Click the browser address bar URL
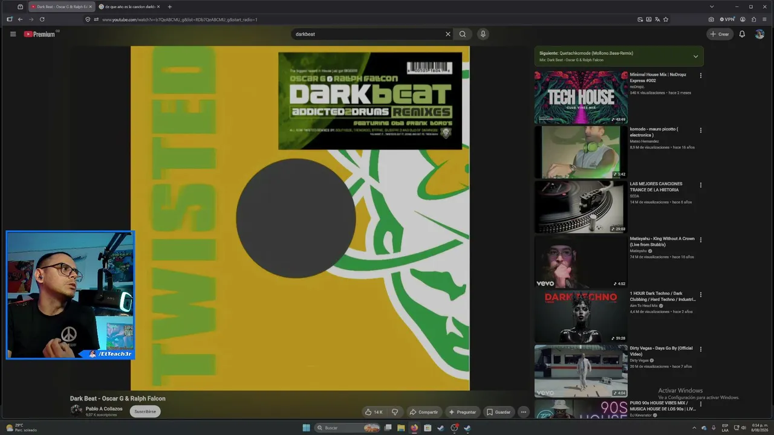 (x=180, y=19)
